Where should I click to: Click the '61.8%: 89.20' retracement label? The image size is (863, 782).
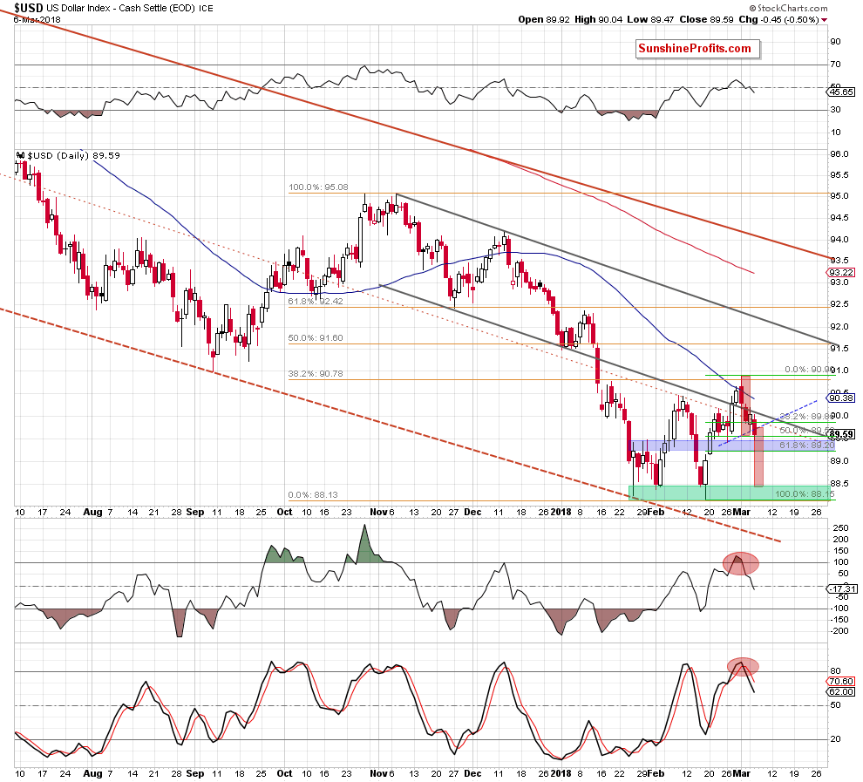(807, 445)
